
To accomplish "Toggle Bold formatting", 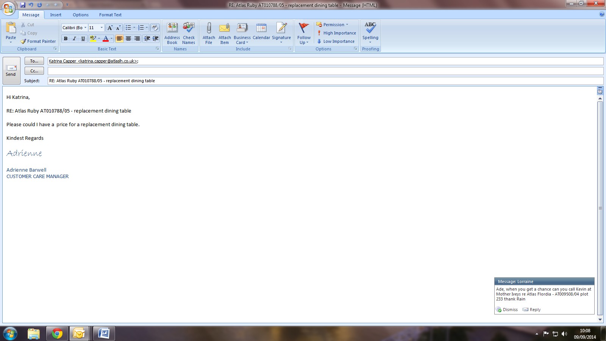I will pos(66,39).
